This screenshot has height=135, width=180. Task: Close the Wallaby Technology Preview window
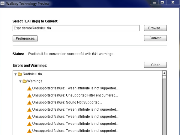pyautogui.click(x=173, y=2)
